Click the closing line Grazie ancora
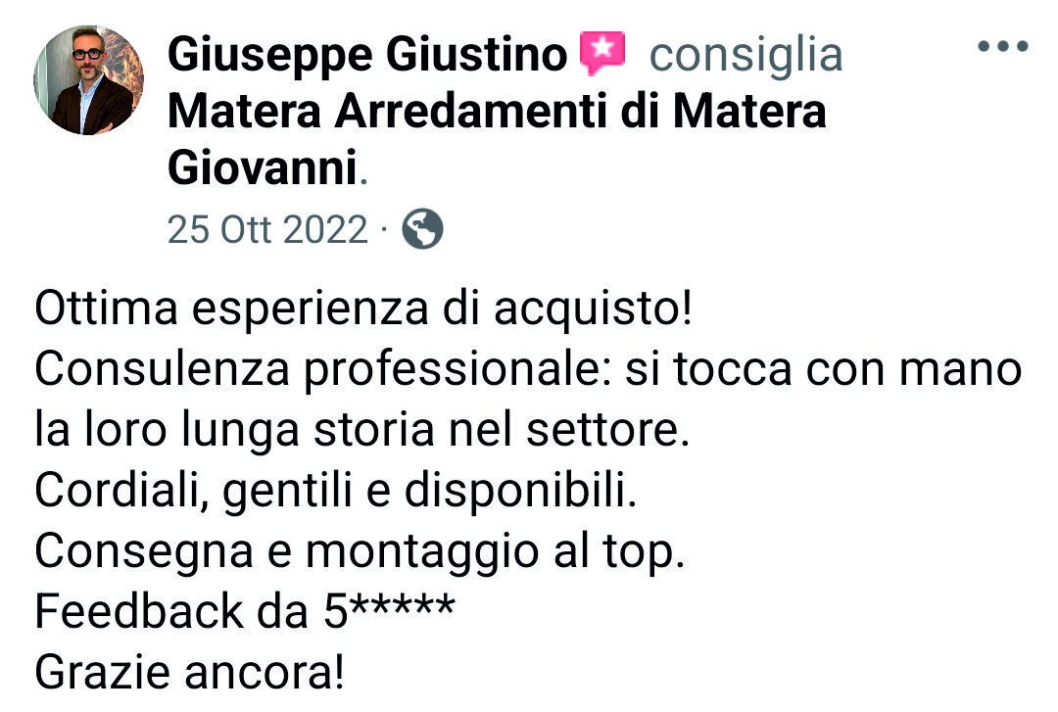Screen dimensions: 1058x712 click(x=190, y=672)
